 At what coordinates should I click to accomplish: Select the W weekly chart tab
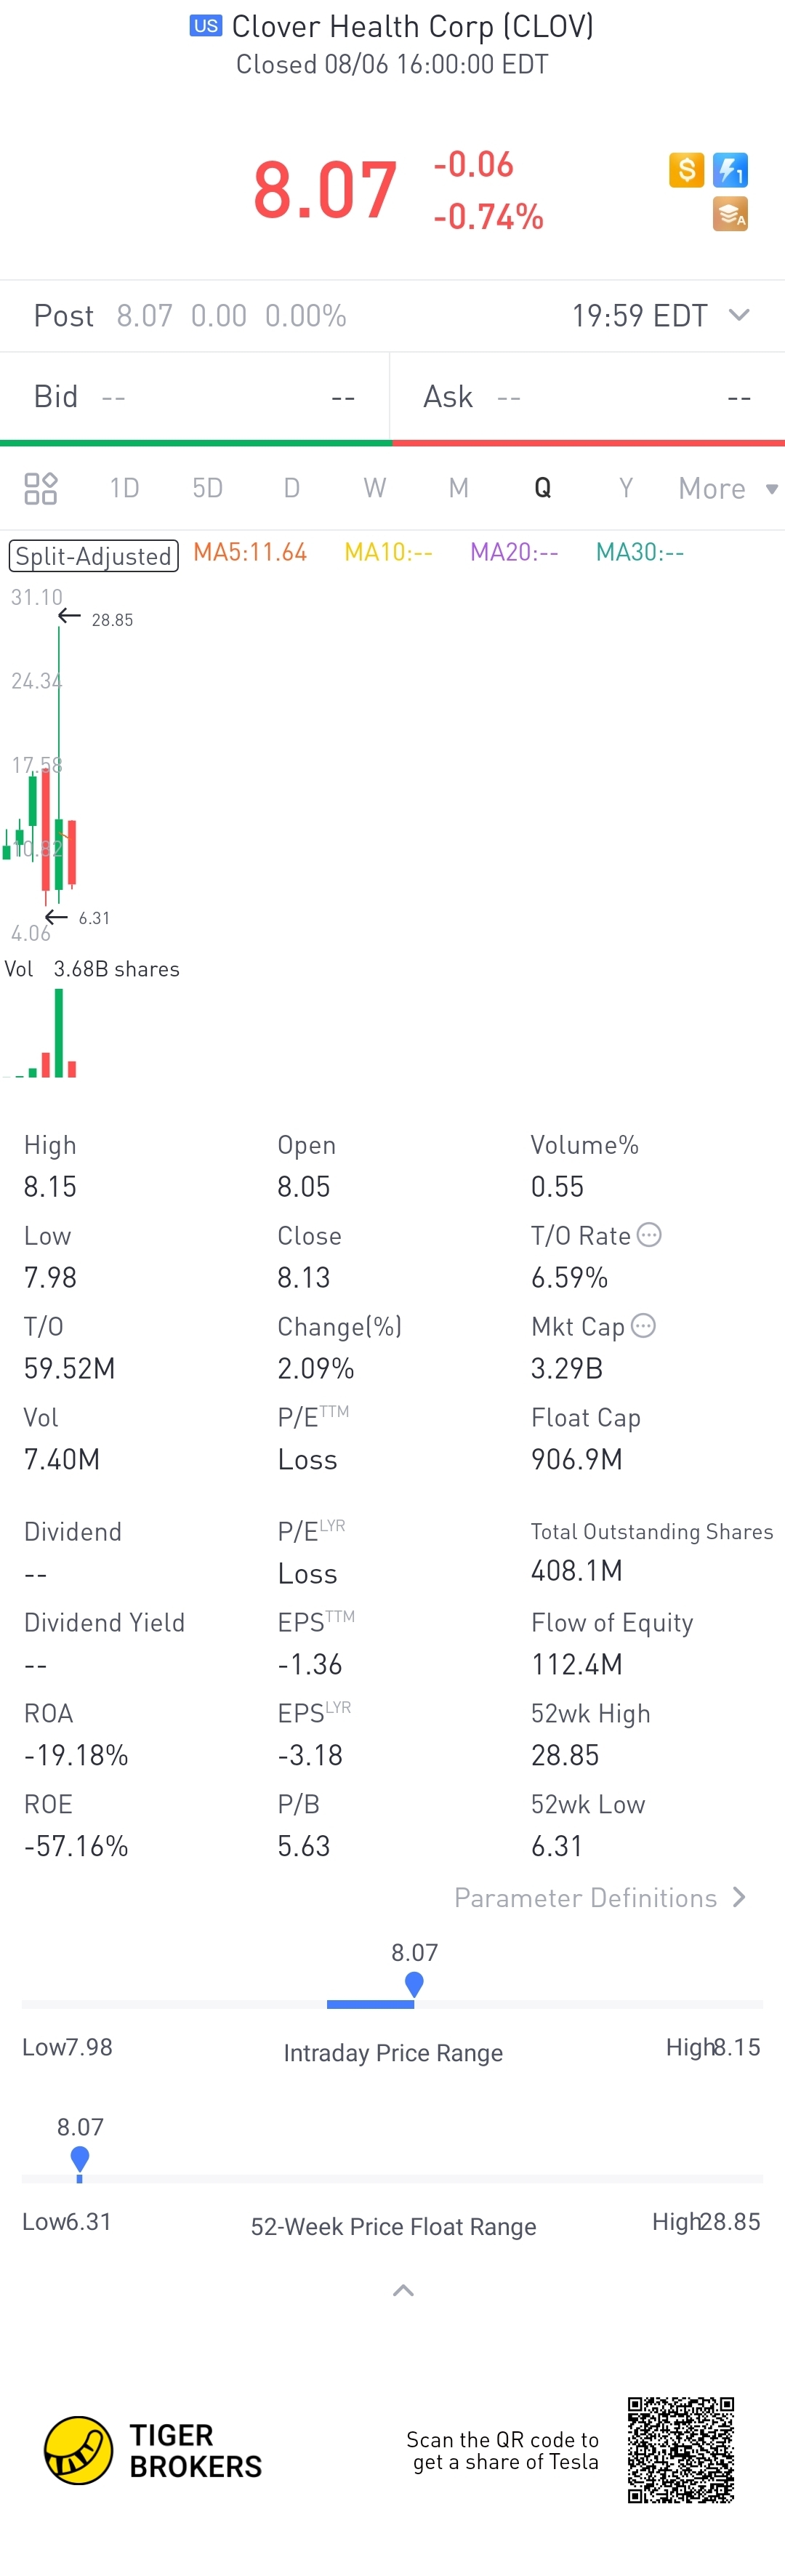374,488
